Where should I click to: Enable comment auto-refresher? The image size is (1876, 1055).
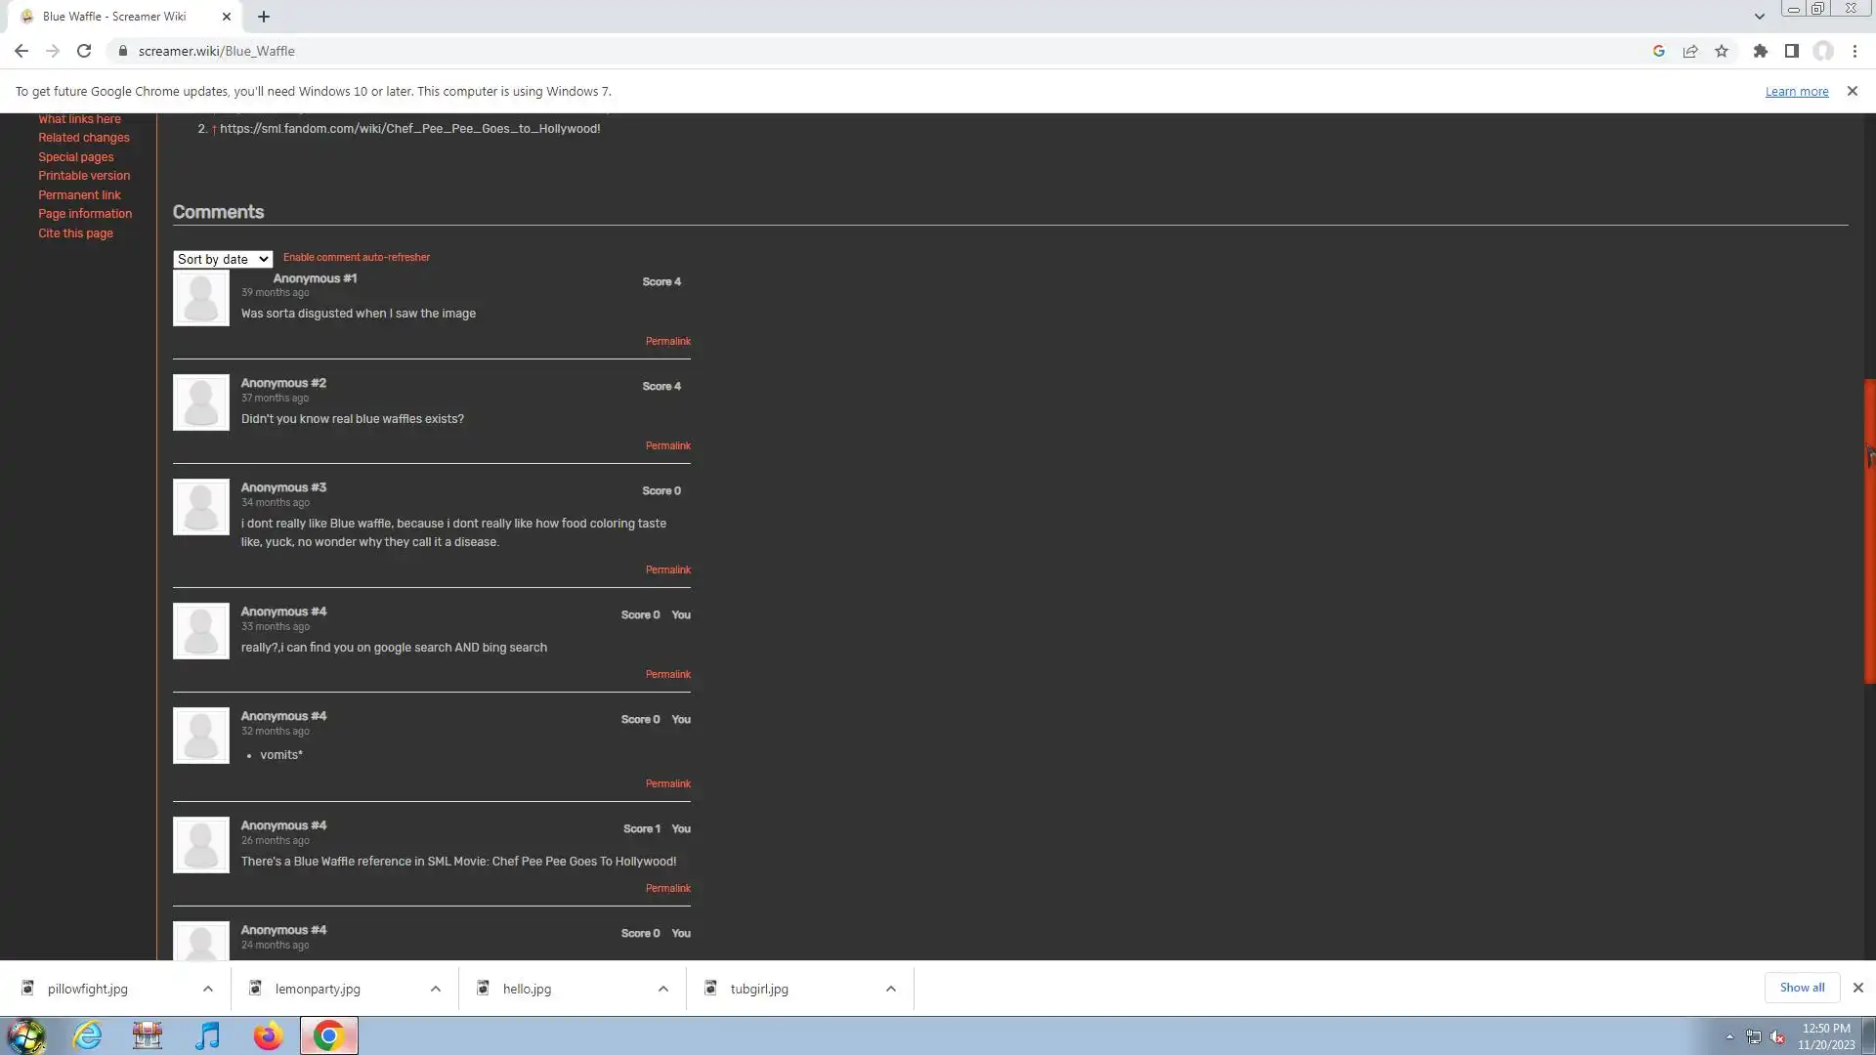356,257
